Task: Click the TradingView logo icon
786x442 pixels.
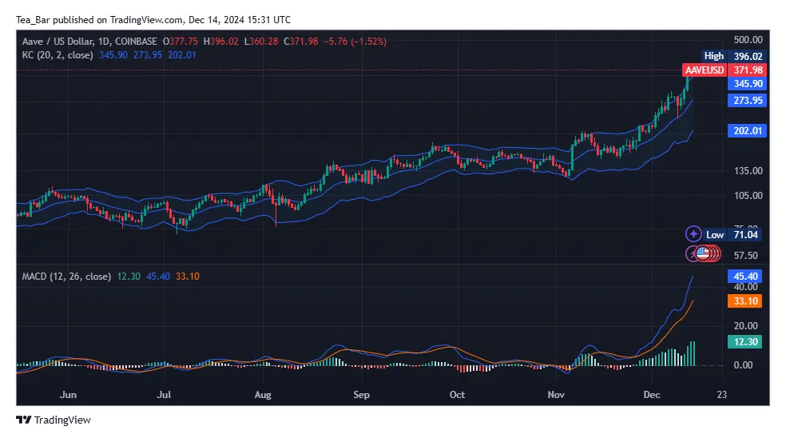Action: [x=23, y=420]
